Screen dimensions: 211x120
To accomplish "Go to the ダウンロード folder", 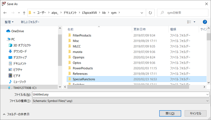I will (x=20, y=51).
